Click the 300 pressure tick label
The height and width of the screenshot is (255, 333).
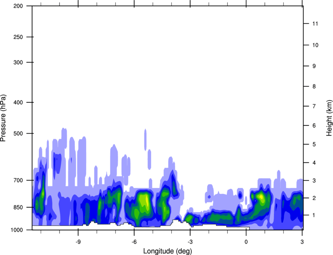tap(18, 62)
